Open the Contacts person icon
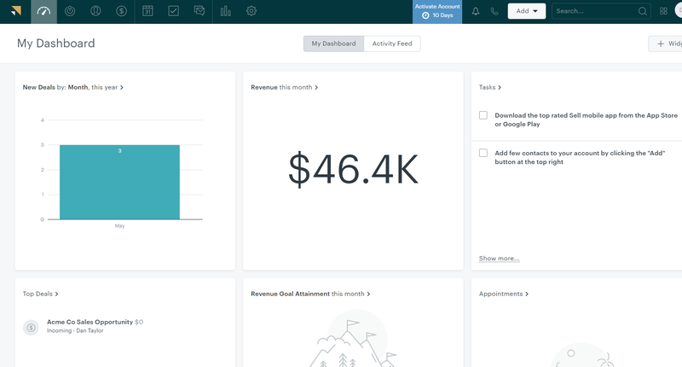The width and height of the screenshot is (682, 367). point(95,11)
